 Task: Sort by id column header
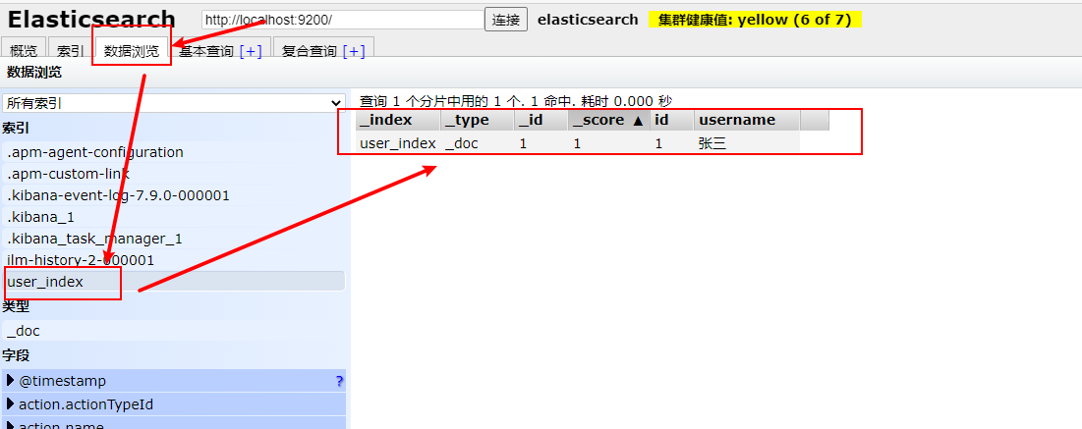[671, 120]
